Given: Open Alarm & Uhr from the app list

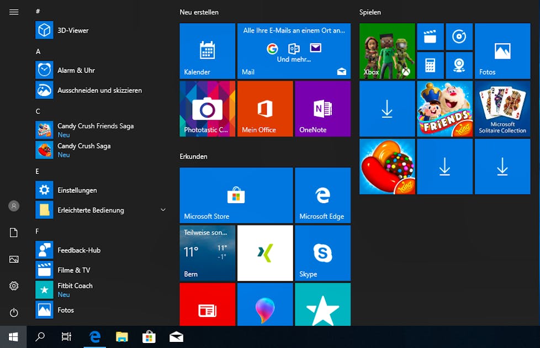Looking at the screenshot, I should (x=101, y=70).
